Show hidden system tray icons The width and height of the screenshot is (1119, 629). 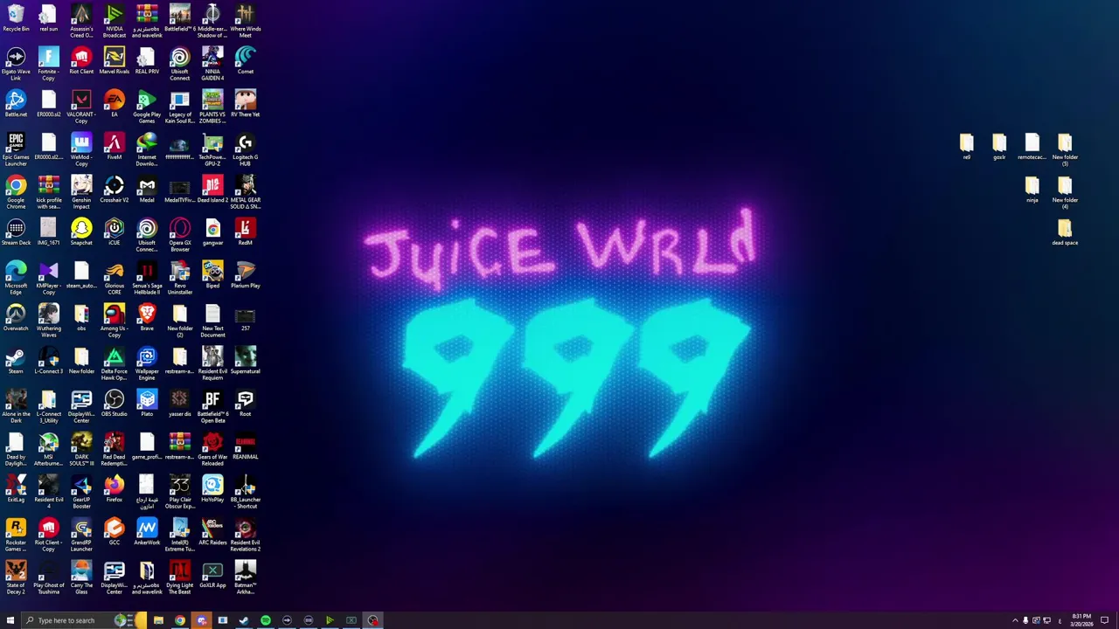(1015, 620)
